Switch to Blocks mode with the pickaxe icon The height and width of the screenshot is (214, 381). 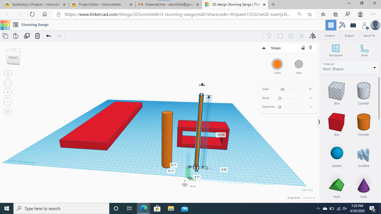click(342, 25)
